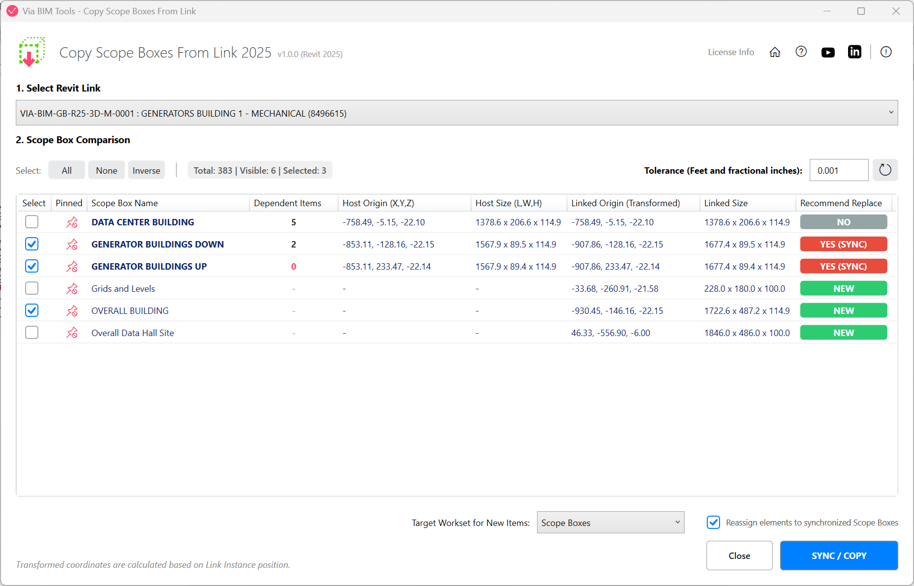Sort by Recommend Replace column header
Image resolution: width=914 pixels, height=586 pixels.
tap(844, 203)
